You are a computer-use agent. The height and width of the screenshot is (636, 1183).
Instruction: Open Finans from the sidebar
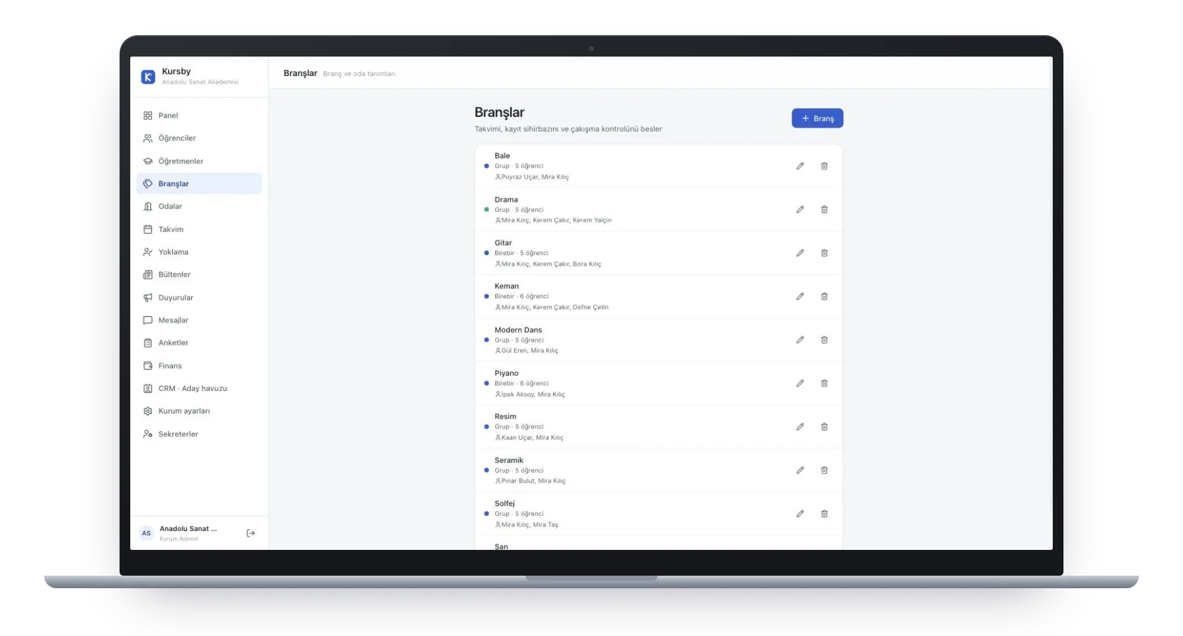[x=199, y=366]
